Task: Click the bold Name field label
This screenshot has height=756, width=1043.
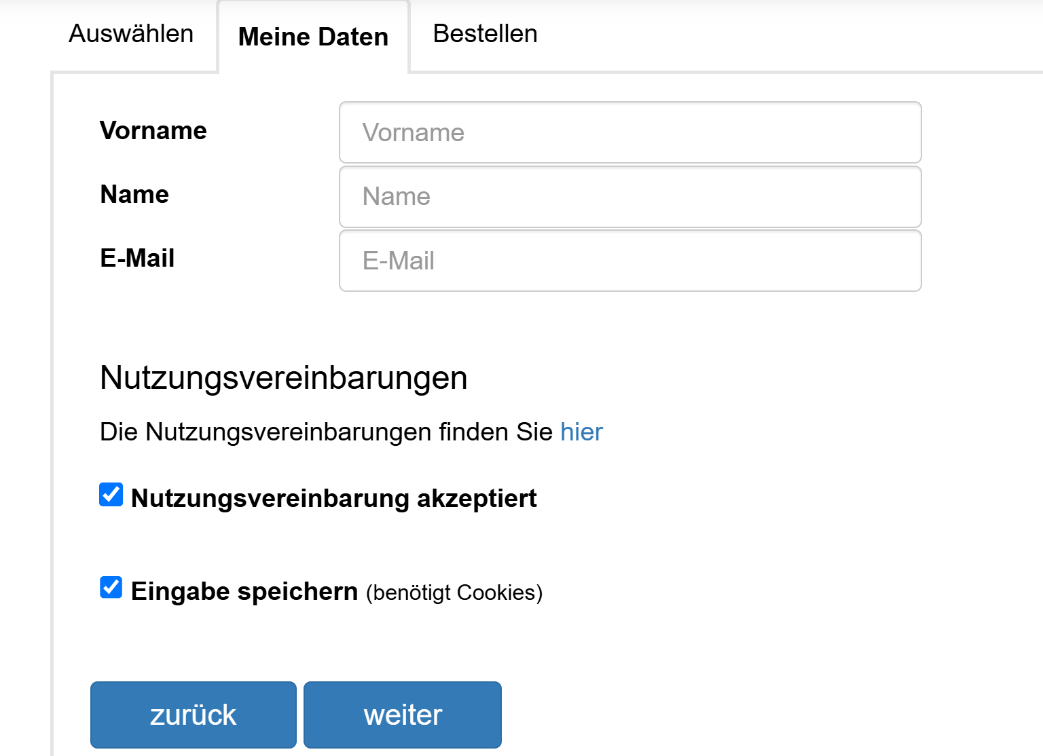Action: point(134,194)
